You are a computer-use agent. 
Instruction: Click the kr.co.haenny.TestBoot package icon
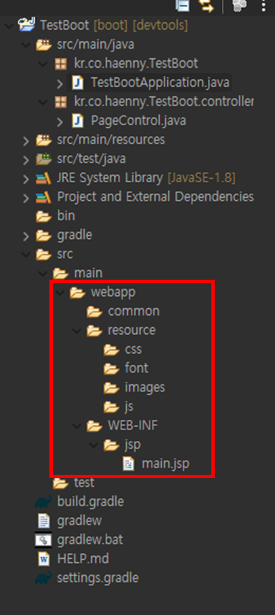point(60,64)
